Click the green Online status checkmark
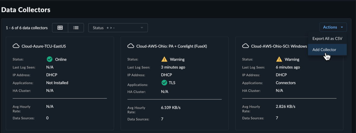This screenshot has height=133, width=356. pos(50,59)
